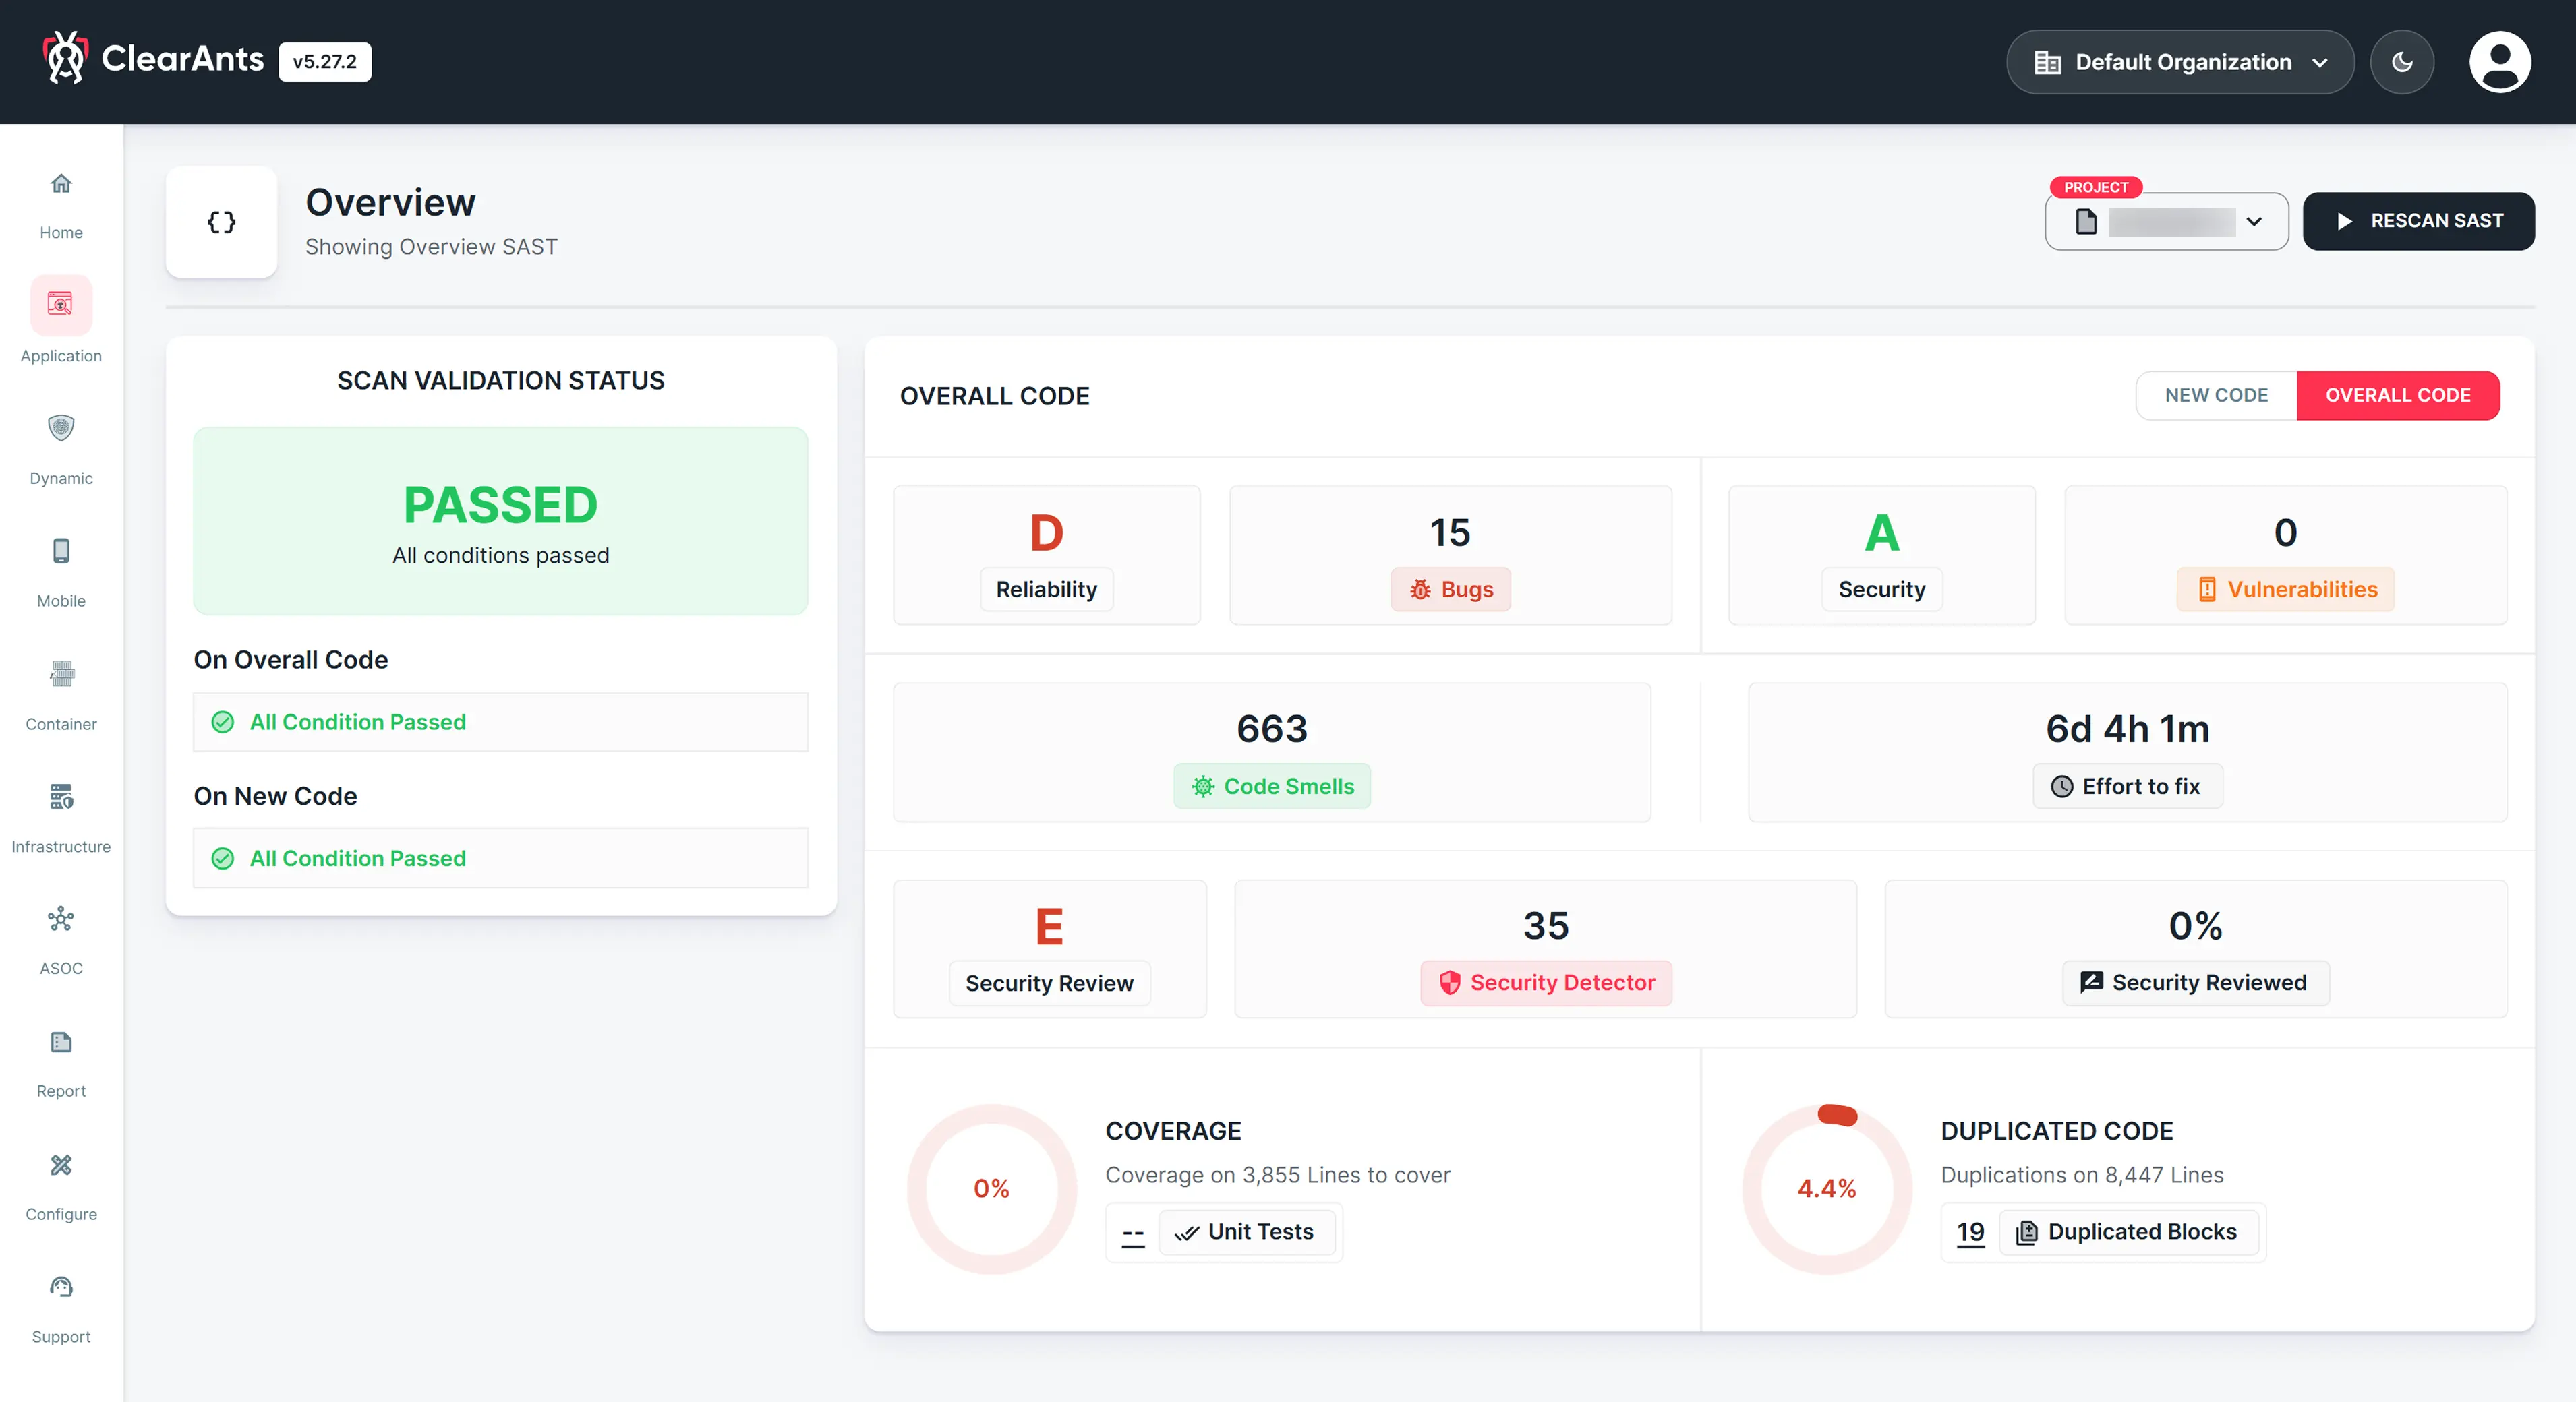Click All Condition Passed under Overall Code
The height and width of the screenshot is (1402, 2576).
pos(501,723)
